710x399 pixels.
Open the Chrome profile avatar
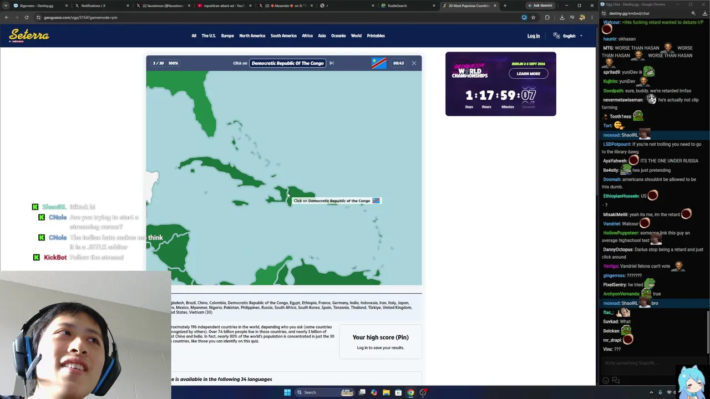tap(582, 17)
